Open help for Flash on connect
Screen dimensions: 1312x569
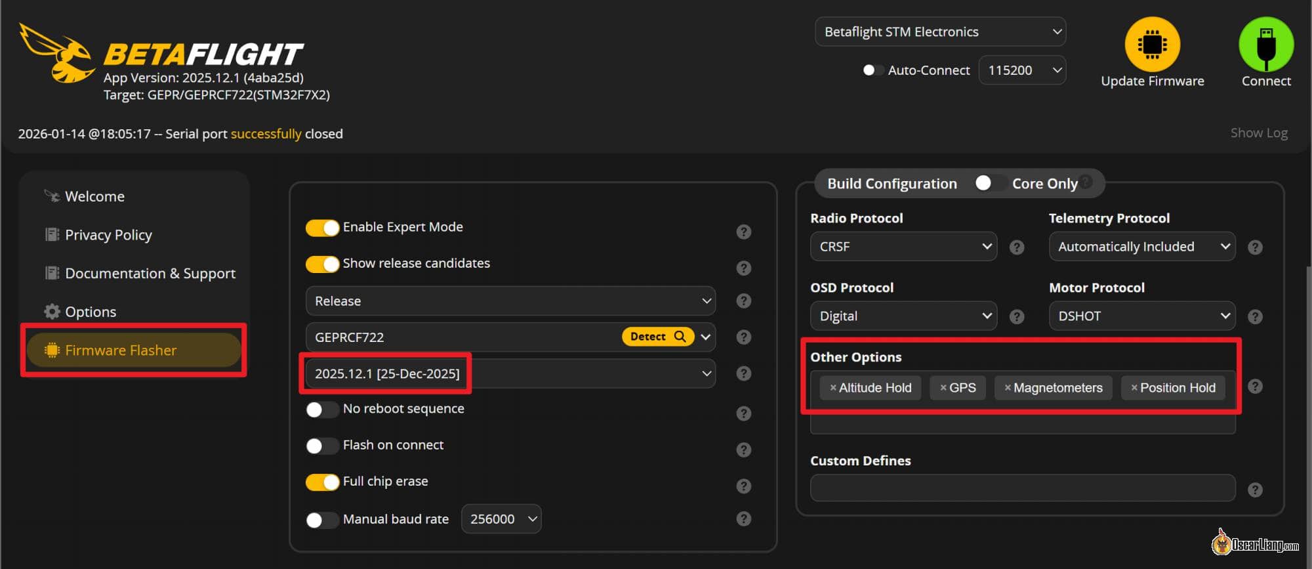743,450
